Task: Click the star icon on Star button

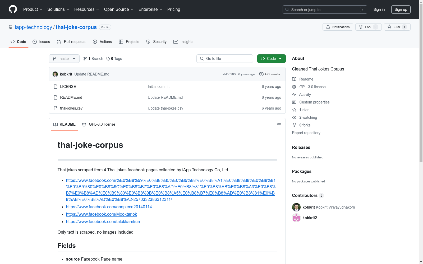Action: pos(389,27)
